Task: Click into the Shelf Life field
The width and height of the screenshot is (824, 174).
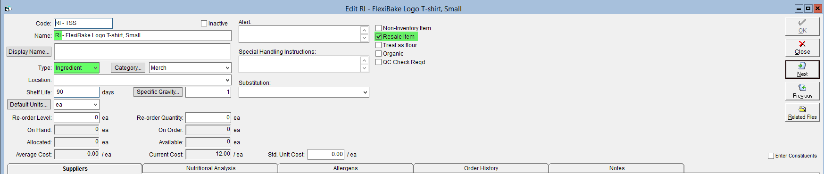Action: pyautogui.click(x=76, y=92)
